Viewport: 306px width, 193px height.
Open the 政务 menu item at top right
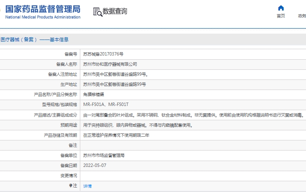coord(302,16)
